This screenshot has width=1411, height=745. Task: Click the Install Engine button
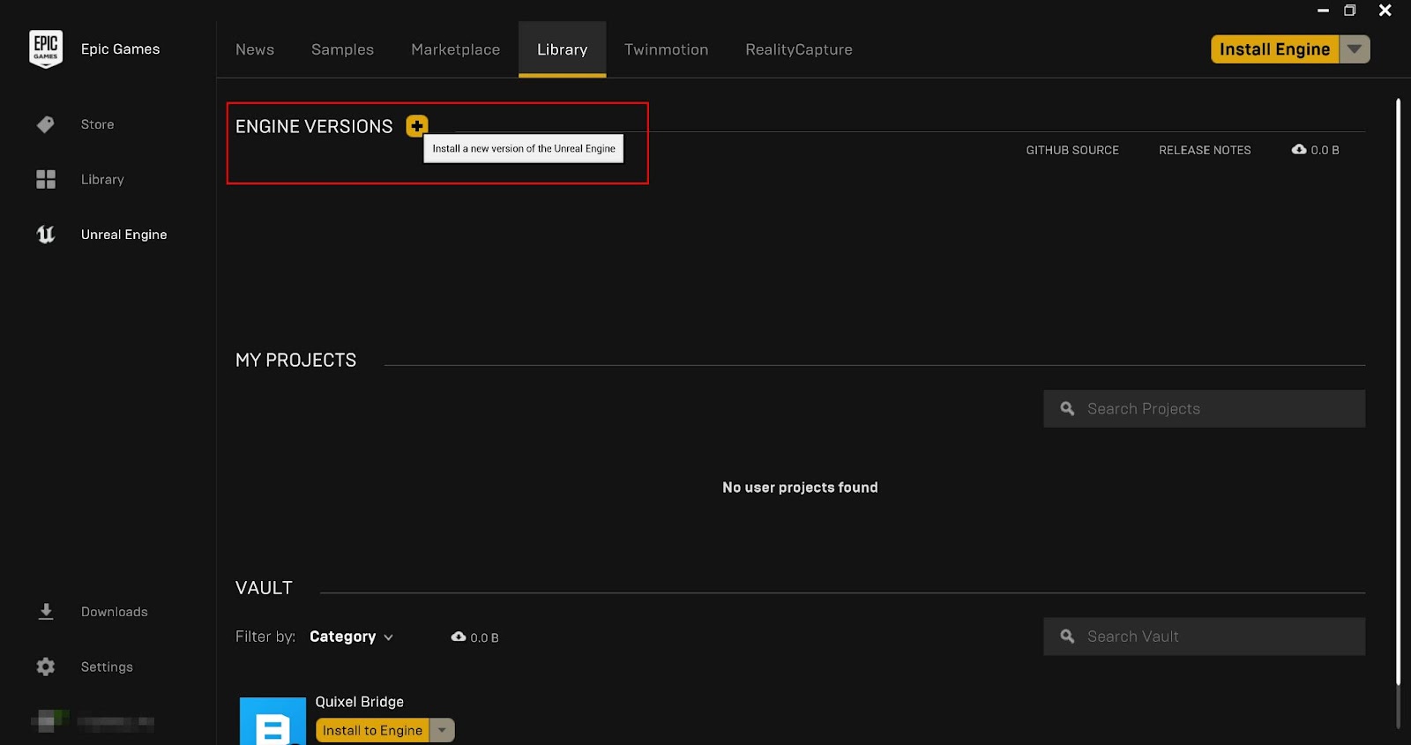1275,49
